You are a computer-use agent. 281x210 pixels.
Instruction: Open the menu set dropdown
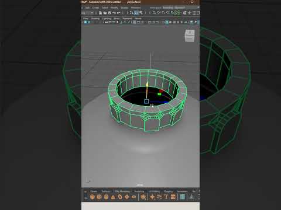tap(88, 13)
